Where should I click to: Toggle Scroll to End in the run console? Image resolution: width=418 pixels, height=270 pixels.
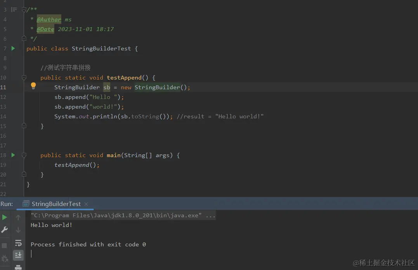[x=18, y=255]
